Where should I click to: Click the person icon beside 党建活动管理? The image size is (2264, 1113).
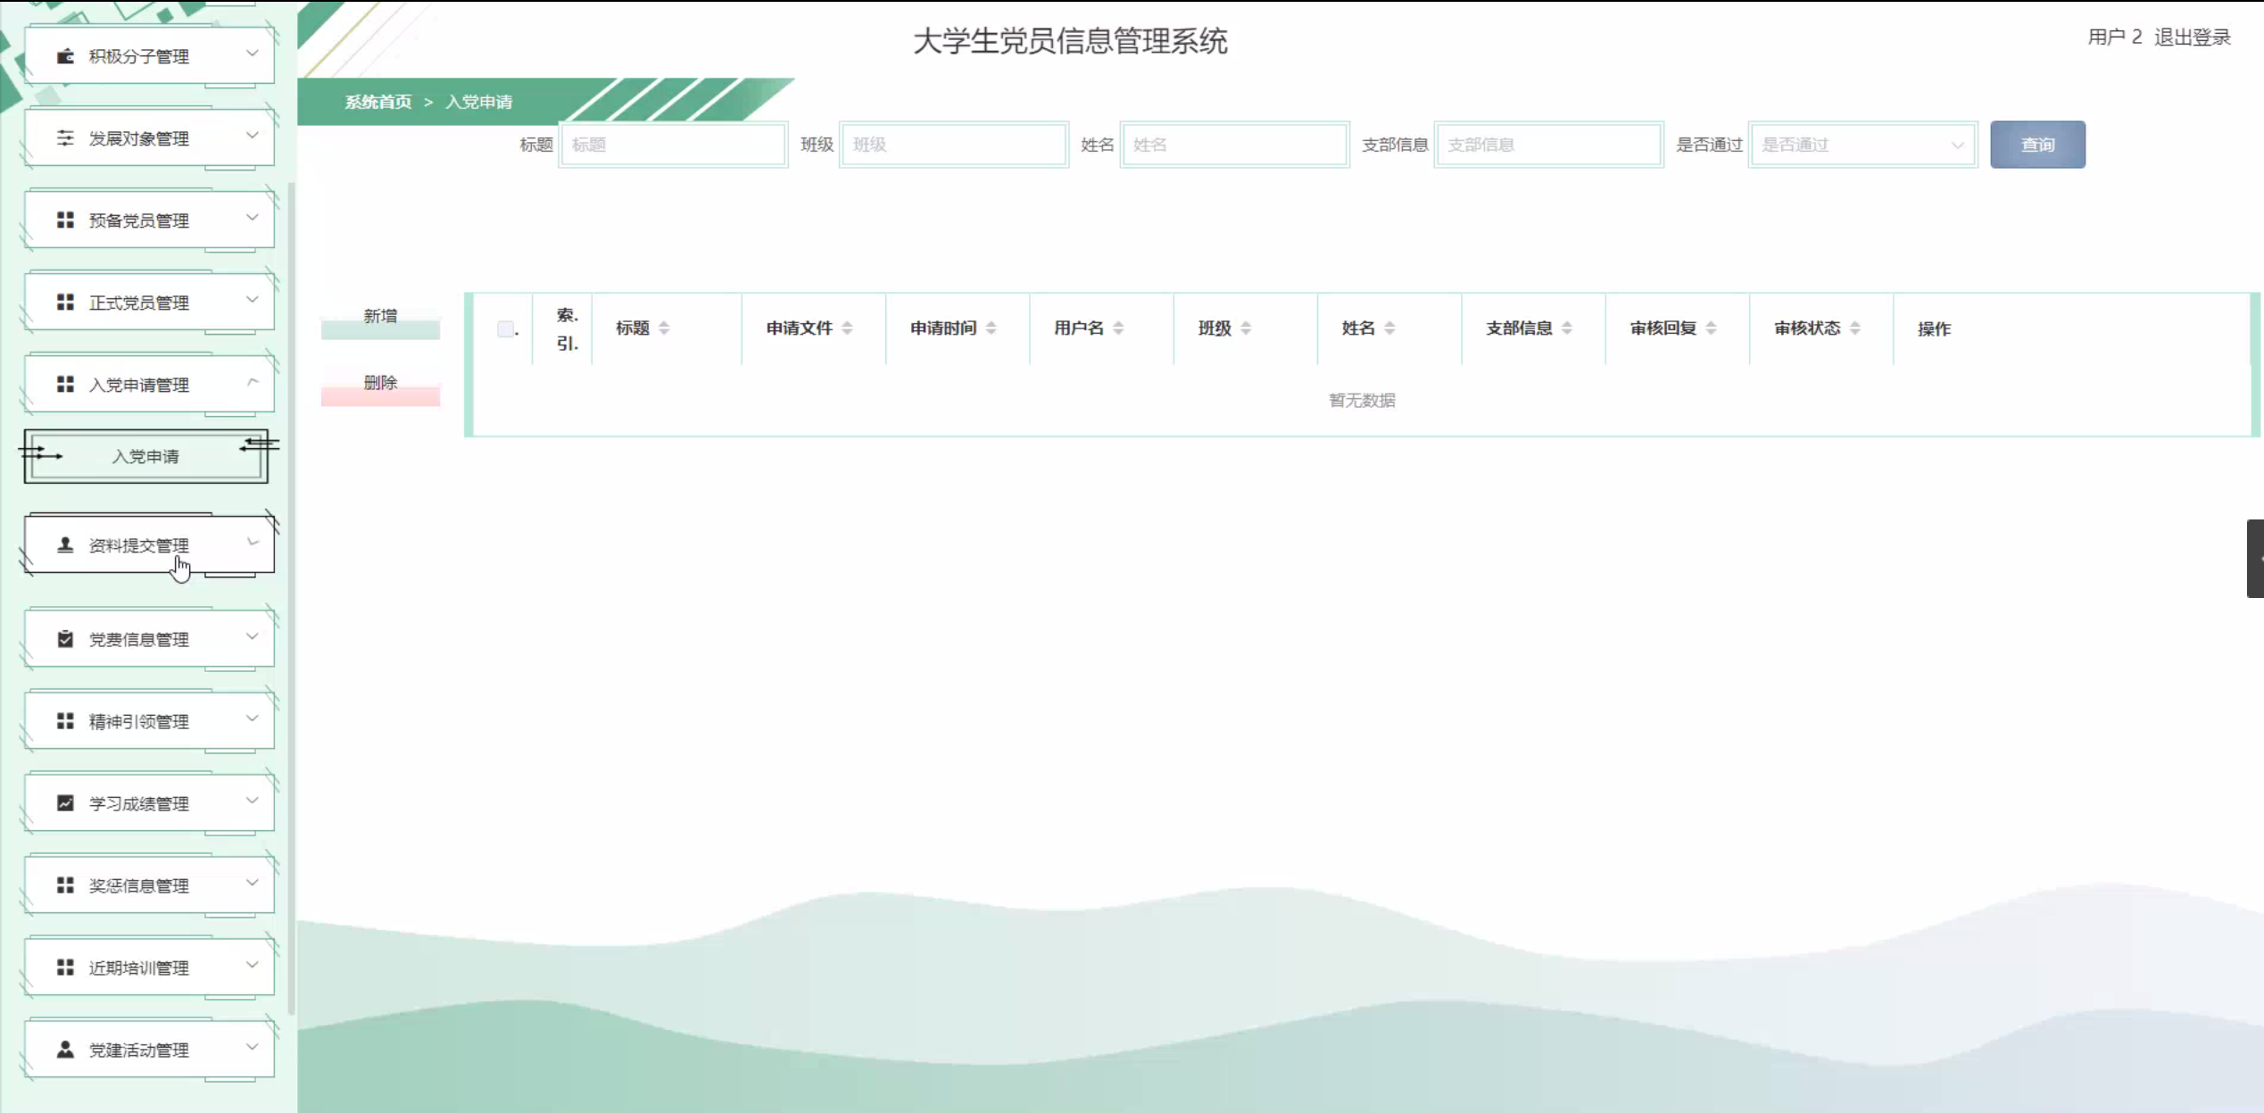click(x=65, y=1050)
